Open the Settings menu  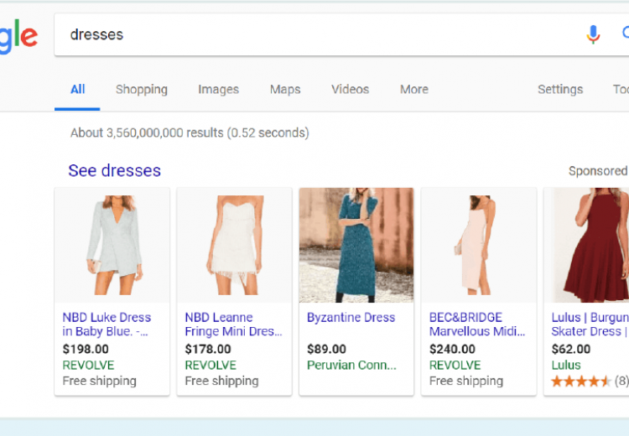coord(560,90)
